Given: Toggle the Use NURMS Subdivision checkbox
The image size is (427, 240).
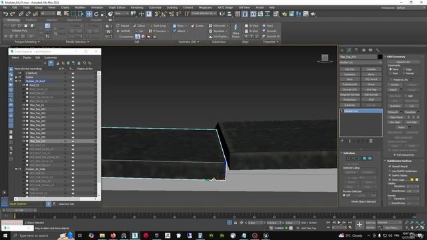Looking at the screenshot, I should pyautogui.click(x=390, y=171).
